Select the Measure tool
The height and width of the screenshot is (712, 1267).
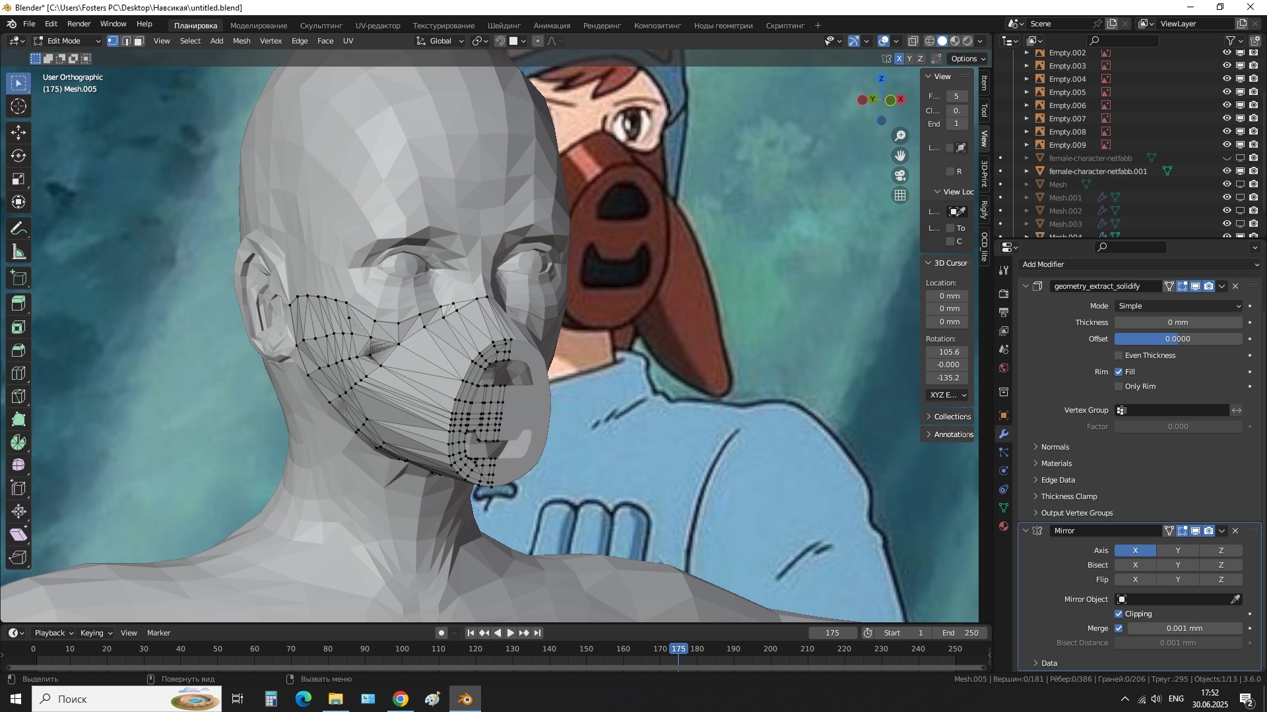[x=18, y=252]
